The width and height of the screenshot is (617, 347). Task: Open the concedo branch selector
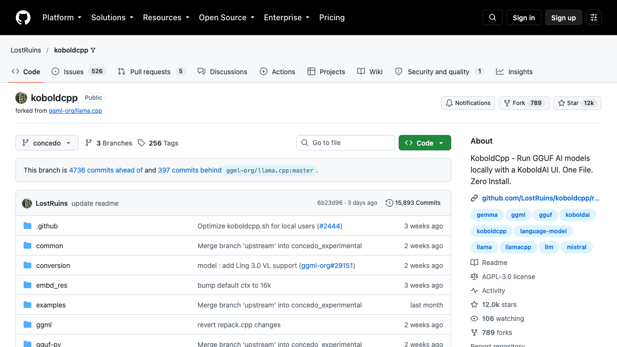47,143
